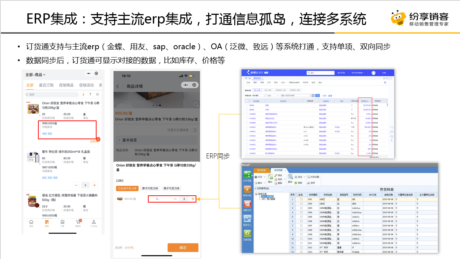
Task: Tap the filter funnel icon beside search
Action: (90, 94)
